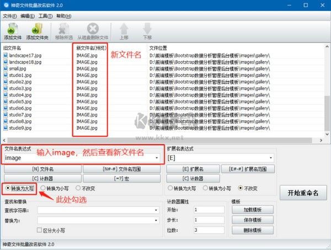Open the 文件名表达式 dropdown arrow

[x=157, y=158]
